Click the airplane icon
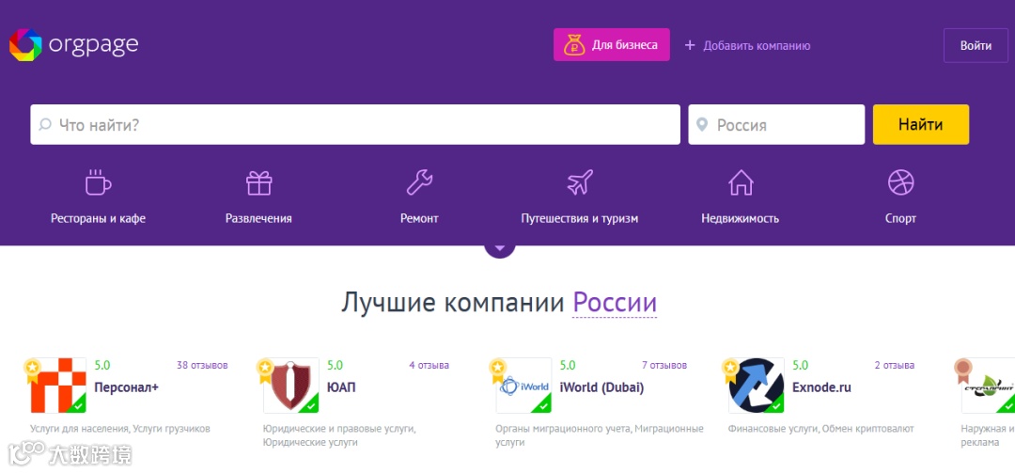Screen dimensions: 1015x473 coord(580,182)
